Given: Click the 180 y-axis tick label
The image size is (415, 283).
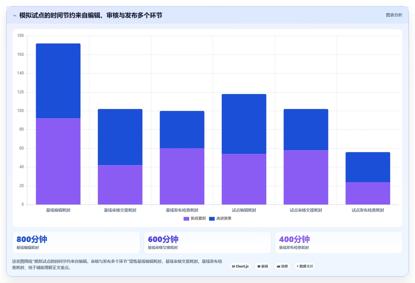Looking at the screenshot, I should coord(21,36).
